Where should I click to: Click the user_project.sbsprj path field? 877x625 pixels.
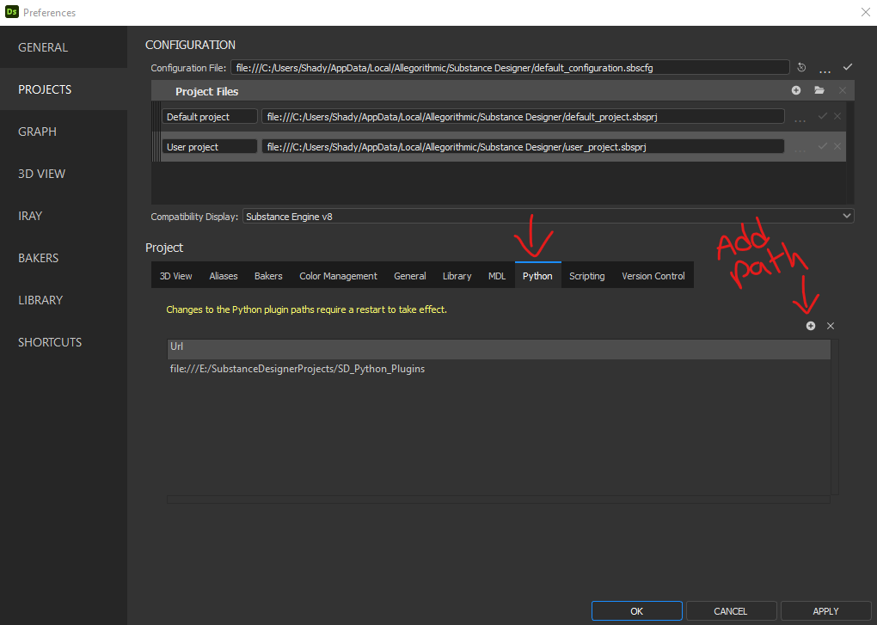523,147
